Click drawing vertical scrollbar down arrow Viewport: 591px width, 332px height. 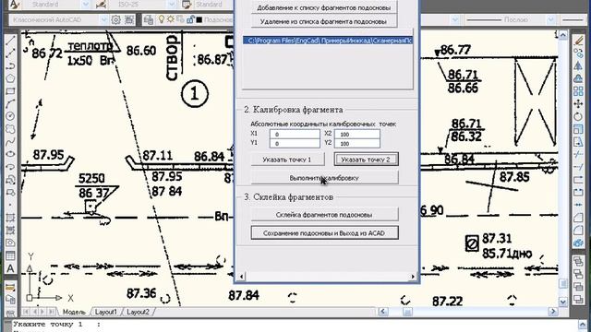click(562, 302)
